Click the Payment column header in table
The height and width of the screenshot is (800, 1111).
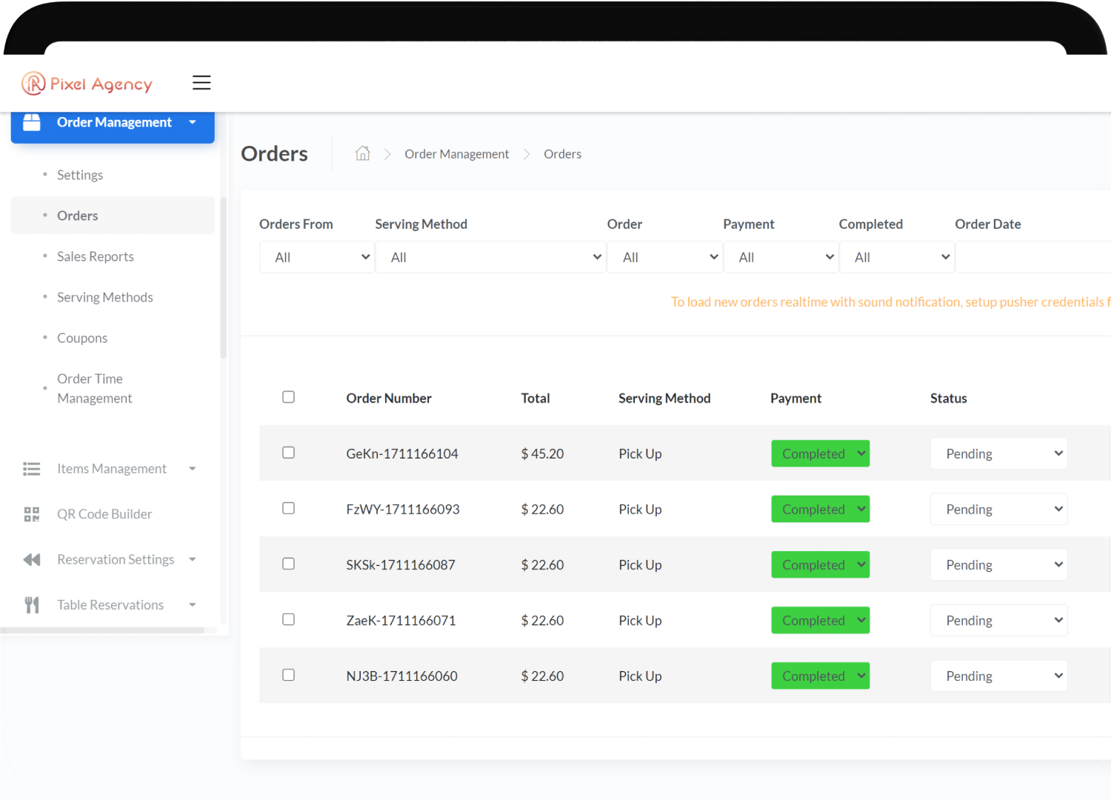tap(796, 398)
